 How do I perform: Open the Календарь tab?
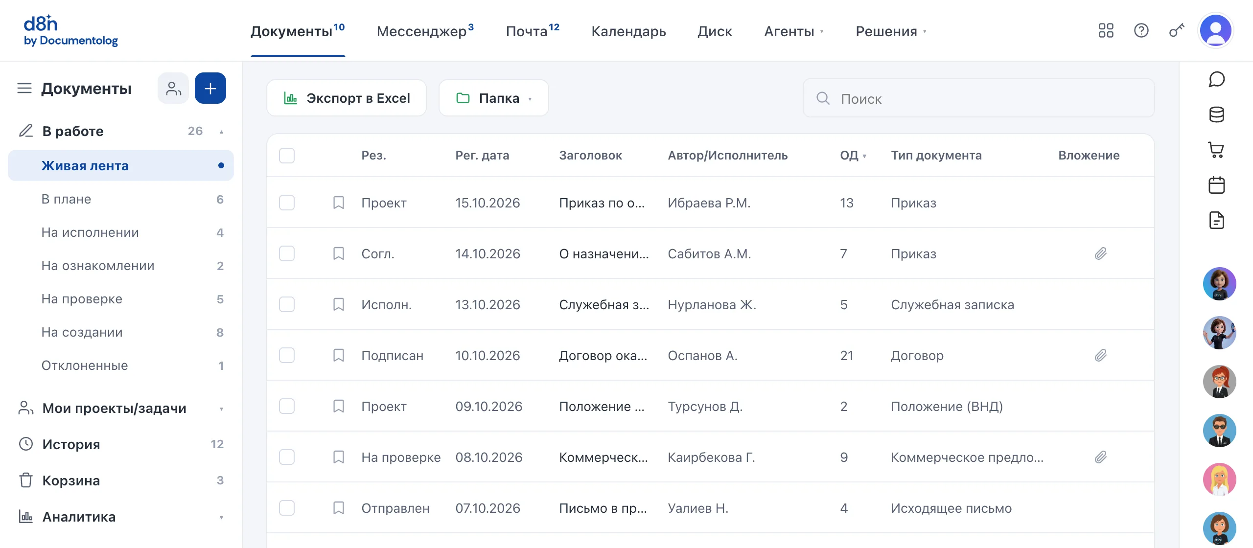628,31
